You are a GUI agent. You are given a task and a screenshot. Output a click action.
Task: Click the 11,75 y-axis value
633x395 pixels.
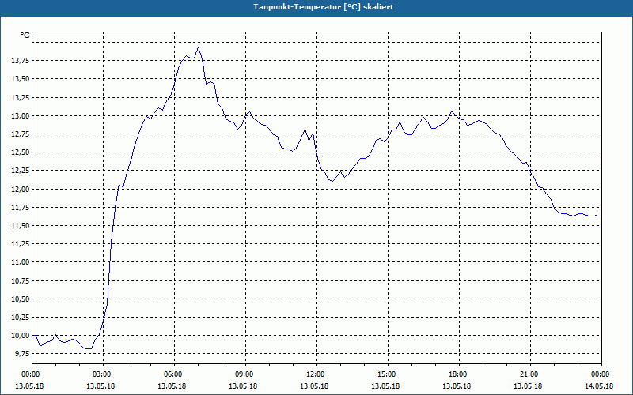[x=21, y=208]
